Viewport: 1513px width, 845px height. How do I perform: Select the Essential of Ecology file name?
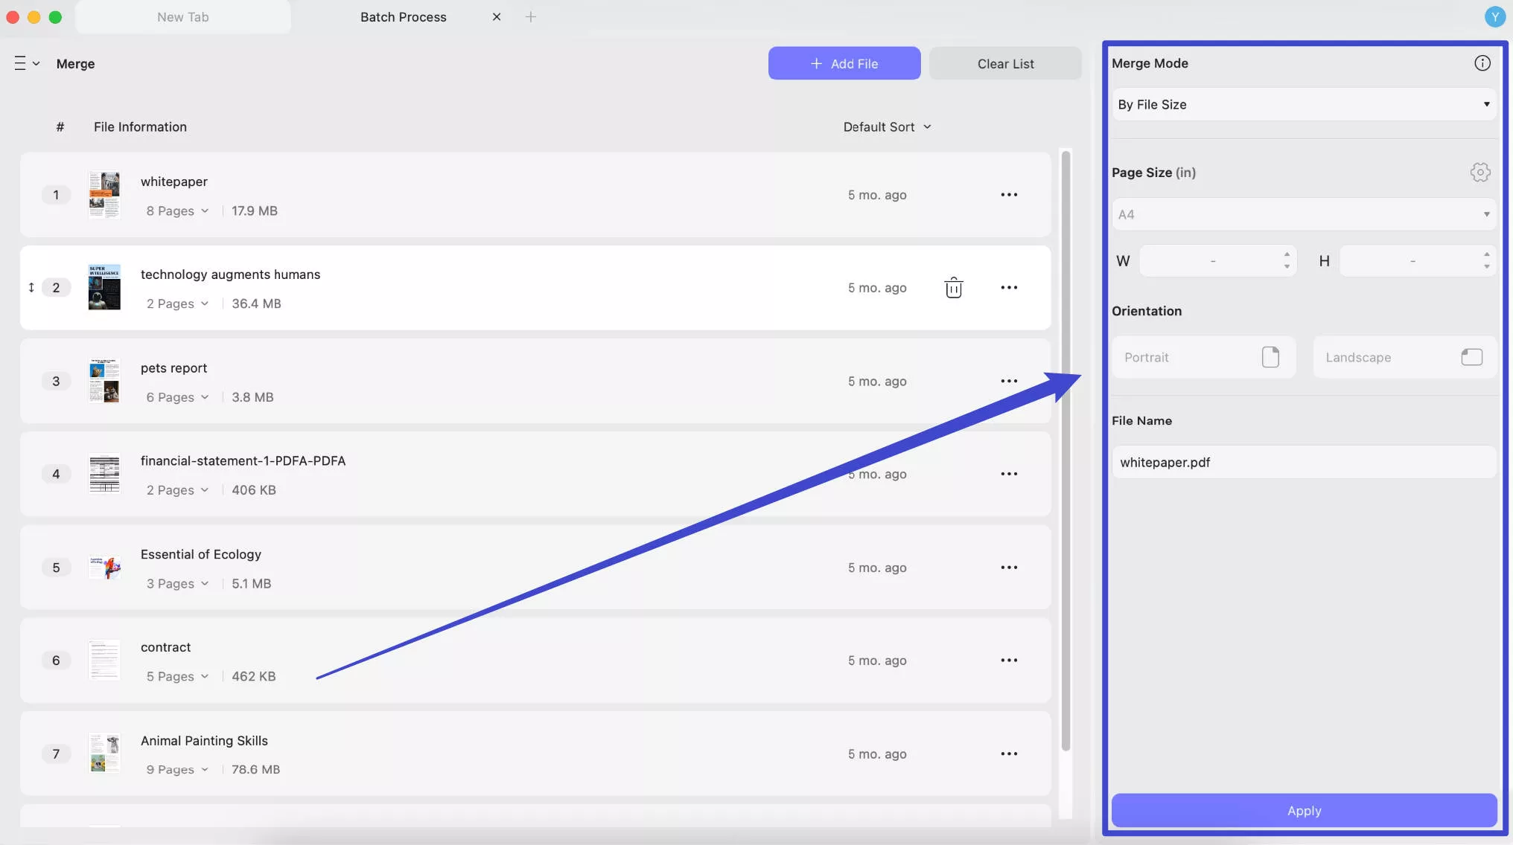point(201,555)
